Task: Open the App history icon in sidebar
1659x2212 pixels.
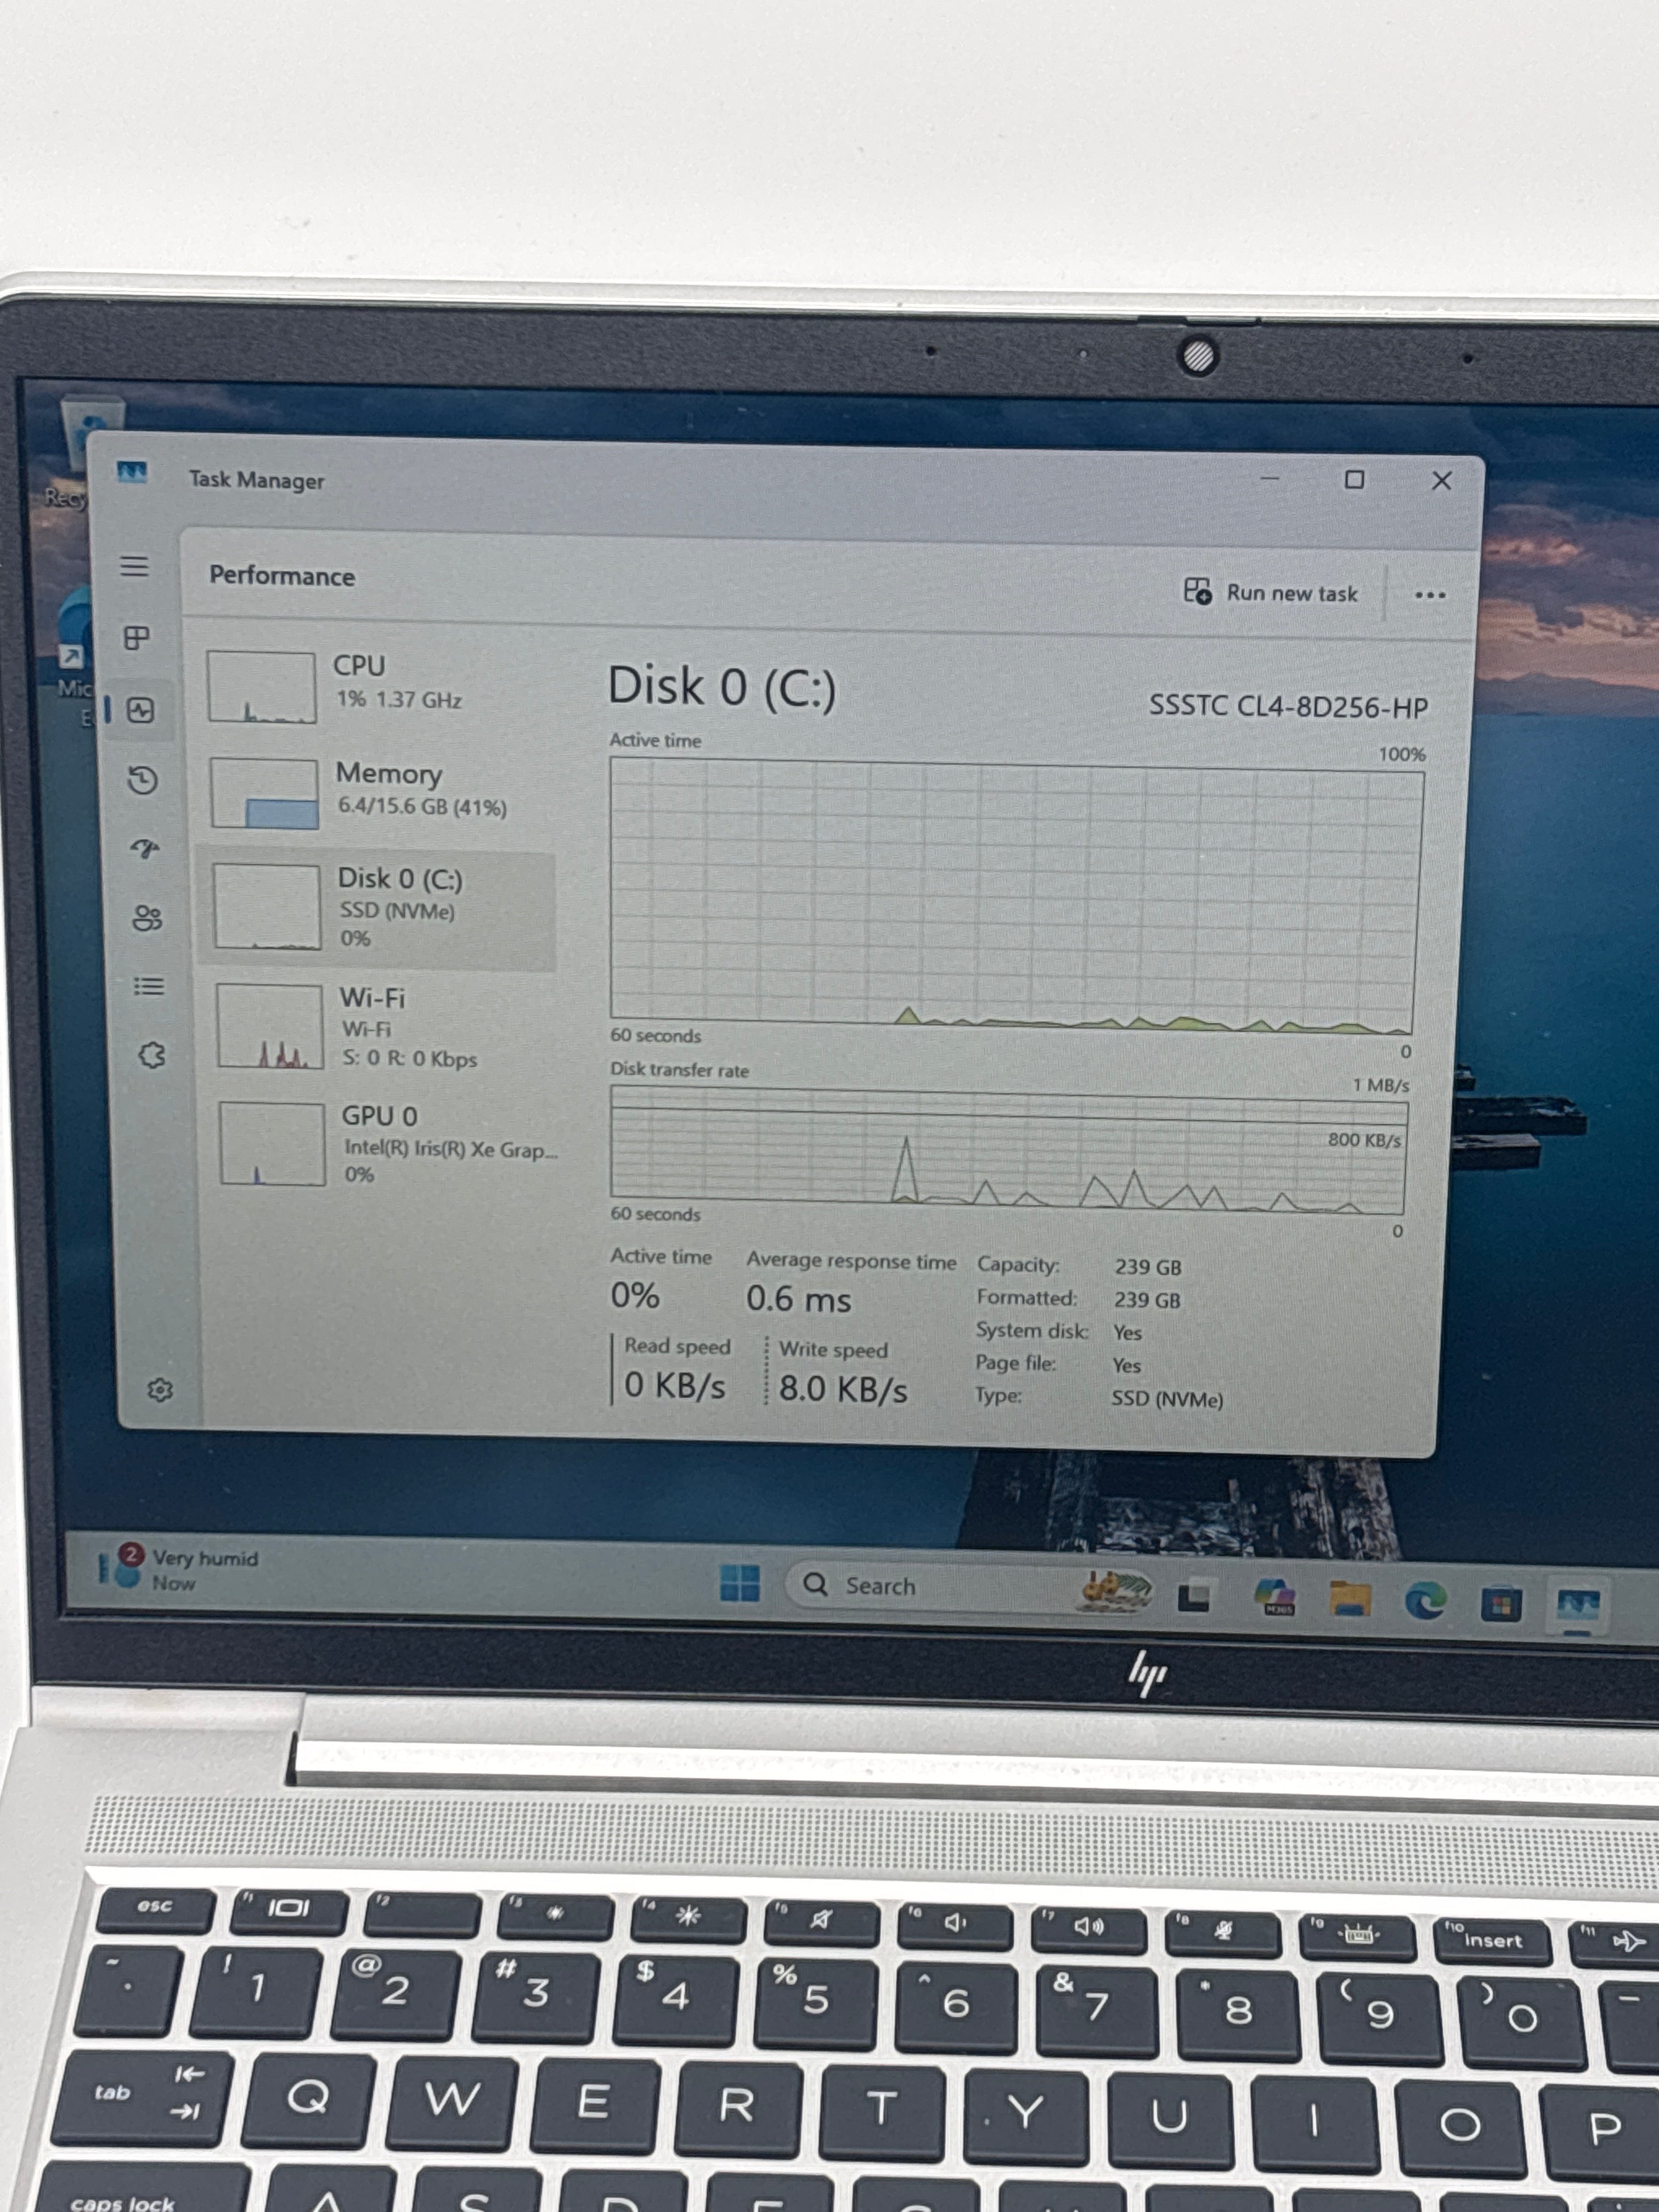Action: (143, 780)
